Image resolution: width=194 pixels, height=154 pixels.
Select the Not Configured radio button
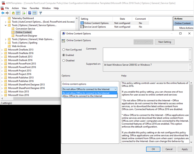(63, 50)
